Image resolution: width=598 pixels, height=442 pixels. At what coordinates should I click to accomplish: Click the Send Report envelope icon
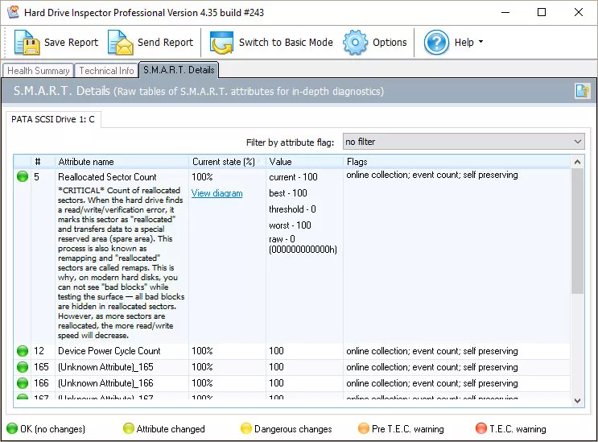[120, 43]
